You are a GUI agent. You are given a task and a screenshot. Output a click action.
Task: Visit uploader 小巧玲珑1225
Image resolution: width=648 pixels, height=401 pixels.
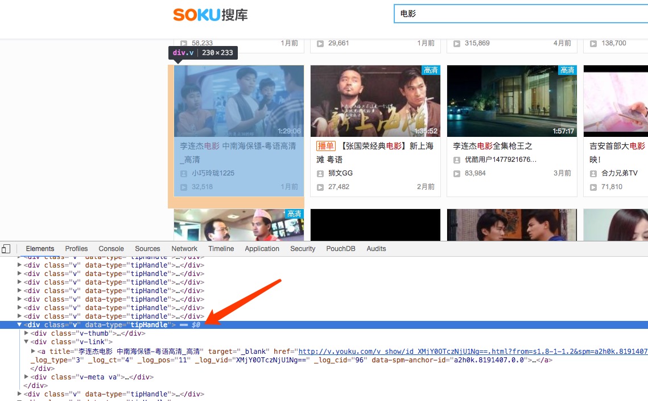[x=213, y=173]
